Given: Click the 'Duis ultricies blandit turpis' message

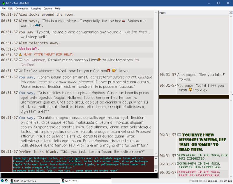Looking at the screenshot, I should click(x=84, y=102).
